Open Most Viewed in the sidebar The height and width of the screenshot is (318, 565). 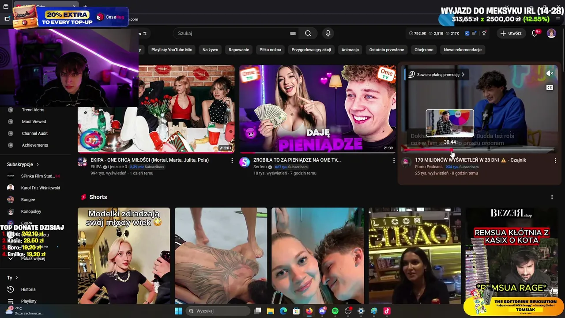pos(34,121)
